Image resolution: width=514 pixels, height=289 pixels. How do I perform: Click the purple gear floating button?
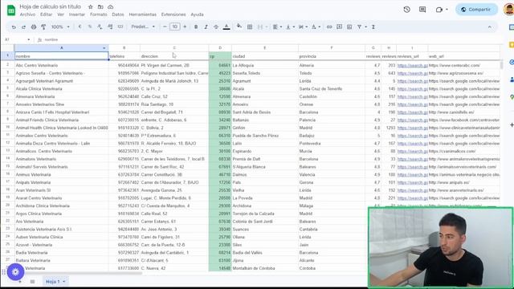(15, 271)
